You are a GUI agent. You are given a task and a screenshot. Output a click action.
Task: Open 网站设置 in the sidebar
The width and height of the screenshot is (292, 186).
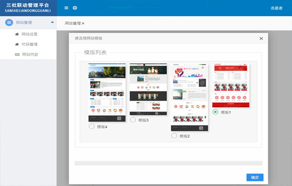point(30,34)
